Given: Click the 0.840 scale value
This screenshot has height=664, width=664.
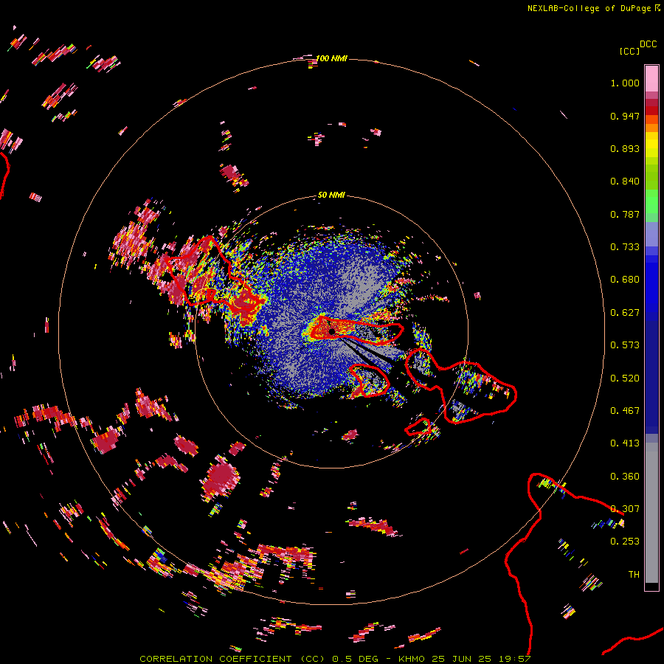Looking at the screenshot, I should (x=625, y=181).
